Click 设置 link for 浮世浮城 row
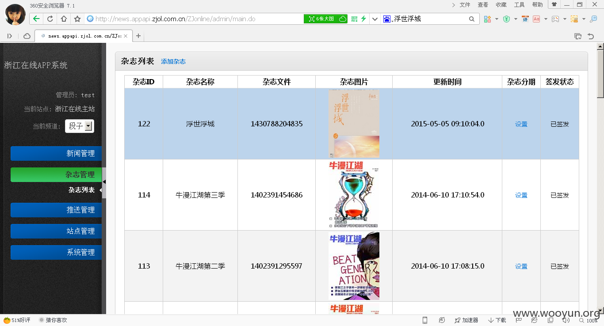 coord(521,124)
